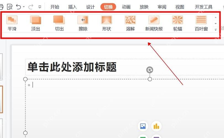
Task: Insert a chart via the bar chart icon
Action: (156, 126)
